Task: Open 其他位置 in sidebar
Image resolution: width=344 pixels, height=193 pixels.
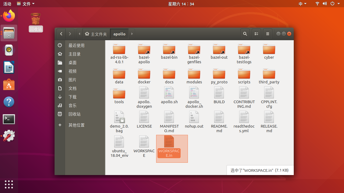Action: pyautogui.click(x=80, y=125)
